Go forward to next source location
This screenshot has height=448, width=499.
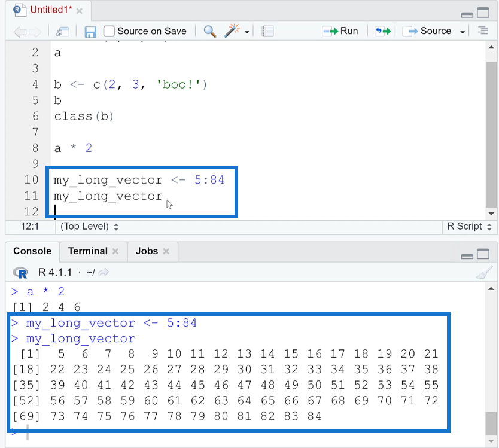pyautogui.click(x=35, y=32)
